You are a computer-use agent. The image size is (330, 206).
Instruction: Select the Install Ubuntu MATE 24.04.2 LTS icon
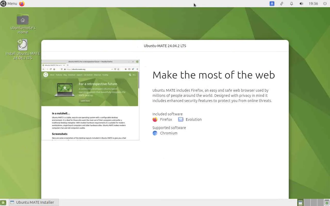(23, 49)
